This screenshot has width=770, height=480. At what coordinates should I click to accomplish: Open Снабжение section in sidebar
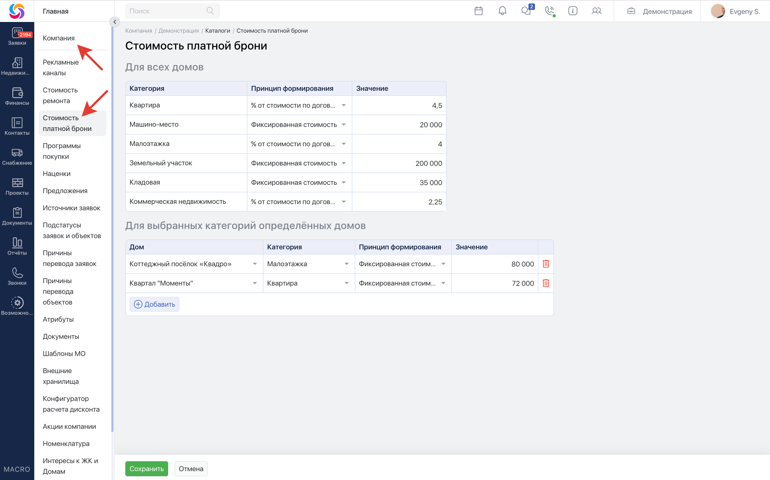pyautogui.click(x=17, y=156)
